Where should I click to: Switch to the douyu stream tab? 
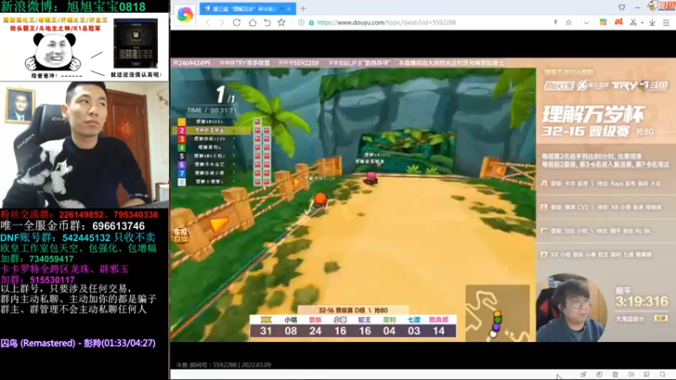tap(246, 8)
